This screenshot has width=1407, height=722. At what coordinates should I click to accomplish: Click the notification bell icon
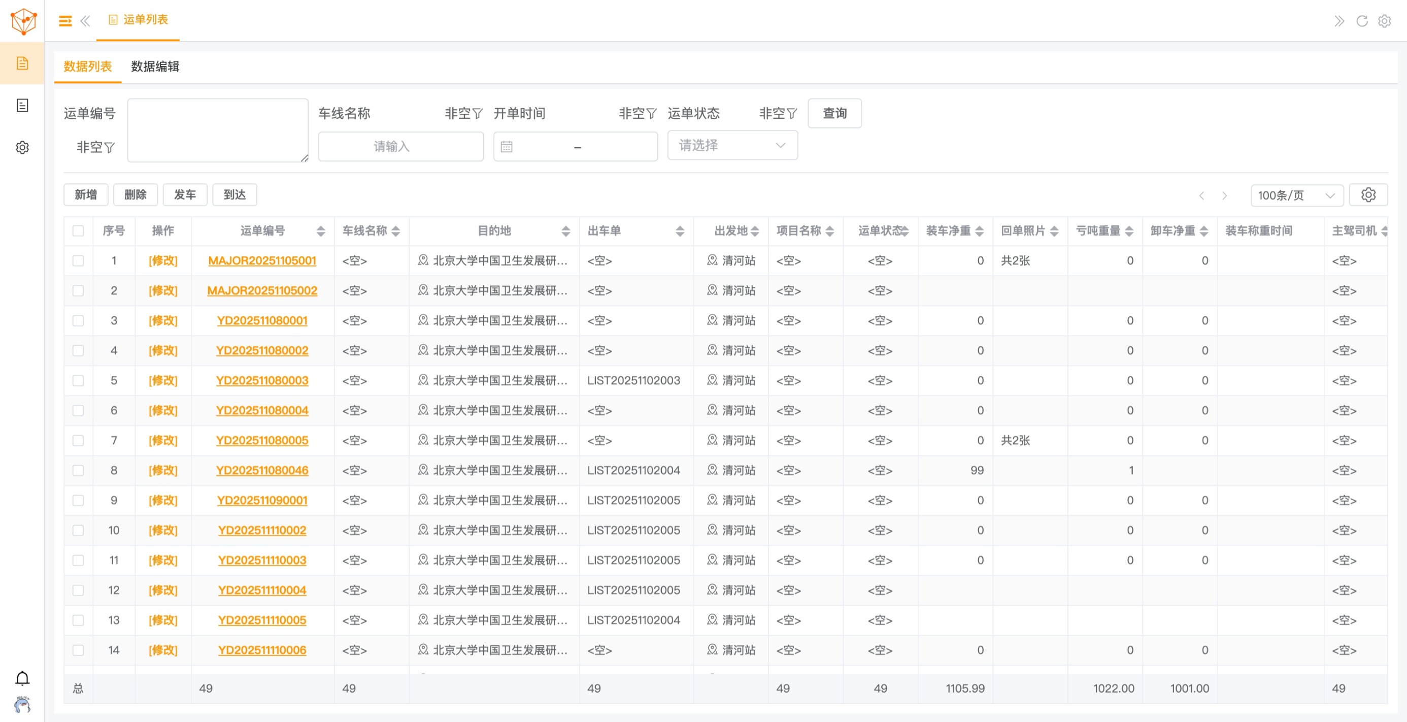(x=22, y=678)
